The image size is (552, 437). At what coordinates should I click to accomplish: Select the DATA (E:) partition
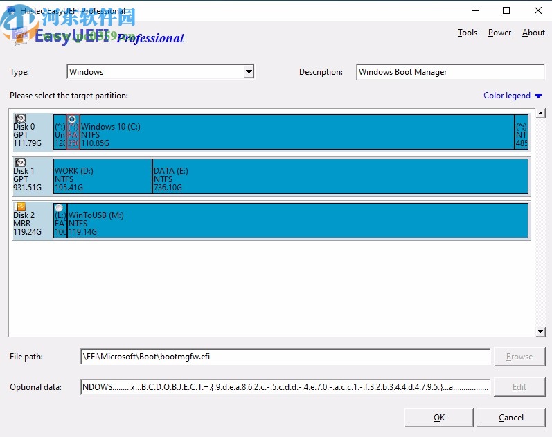click(x=341, y=176)
